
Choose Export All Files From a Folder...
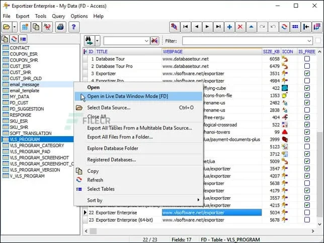(x=138, y=137)
